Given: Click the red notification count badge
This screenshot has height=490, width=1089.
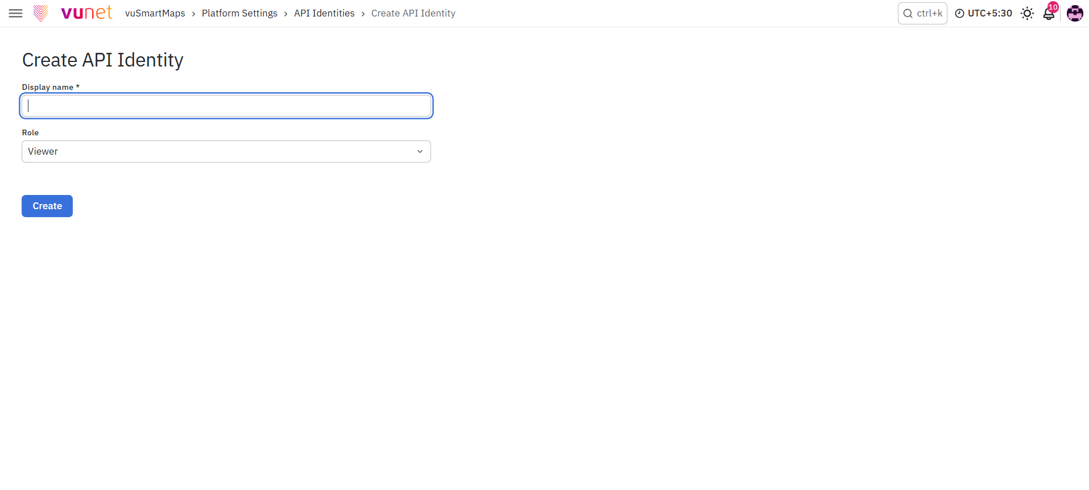Looking at the screenshot, I should [1053, 7].
